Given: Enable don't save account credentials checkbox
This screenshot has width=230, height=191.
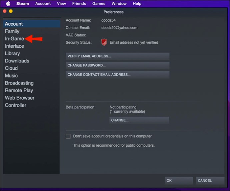Looking at the screenshot, I should click(x=68, y=136).
